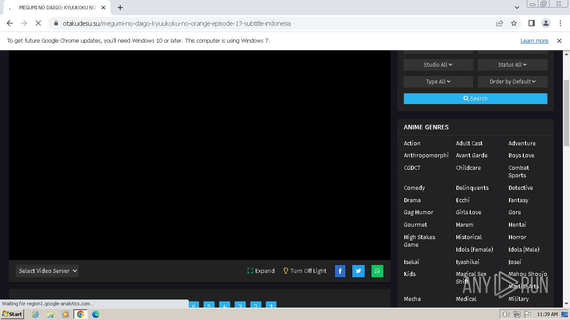The image size is (570, 320).
Task: Open the Historical genre
Action: pos(469,237)
